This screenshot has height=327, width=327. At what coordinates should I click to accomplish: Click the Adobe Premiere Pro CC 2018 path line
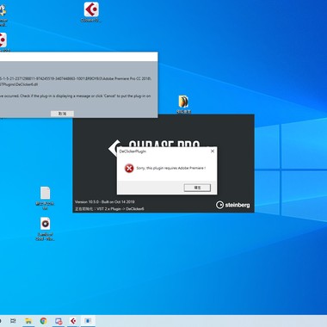pos(76,78)
